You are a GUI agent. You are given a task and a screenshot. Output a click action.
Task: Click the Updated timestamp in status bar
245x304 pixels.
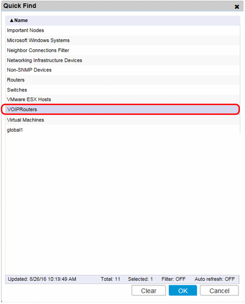pos(42,279)
